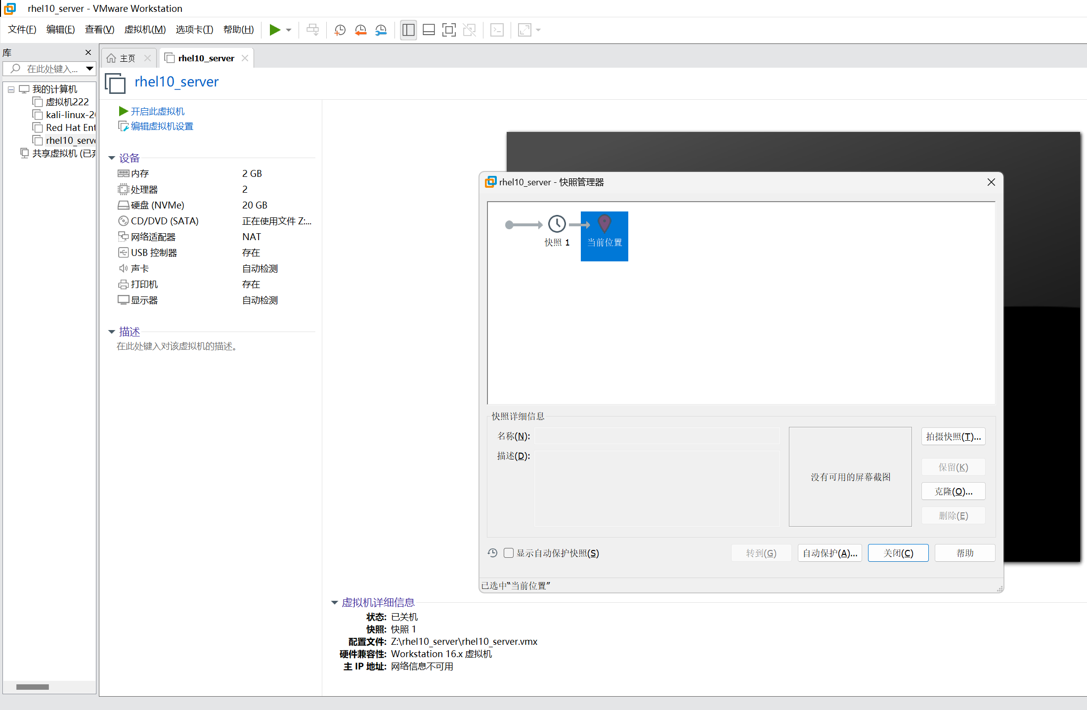The image size is (1087, 710).
Task: Select the 网络适配器 device row
Action: coord(216,237)
